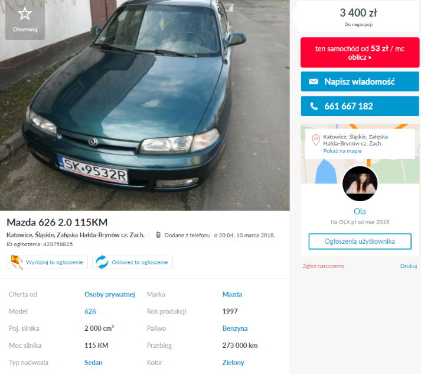
Task: Click the map pin location icon
Action: (x=316, y=140)
